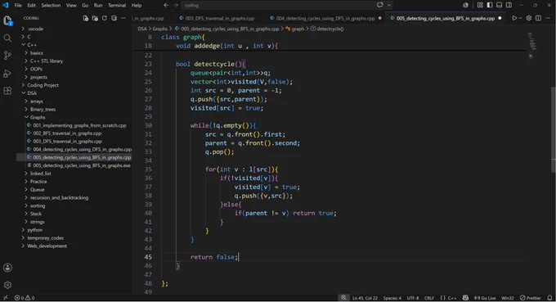
Task: Open the Extensions view
Action: 7,91
